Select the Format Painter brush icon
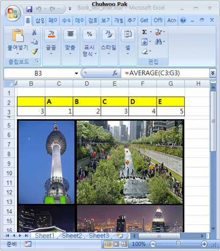 (x=34, y=51)
